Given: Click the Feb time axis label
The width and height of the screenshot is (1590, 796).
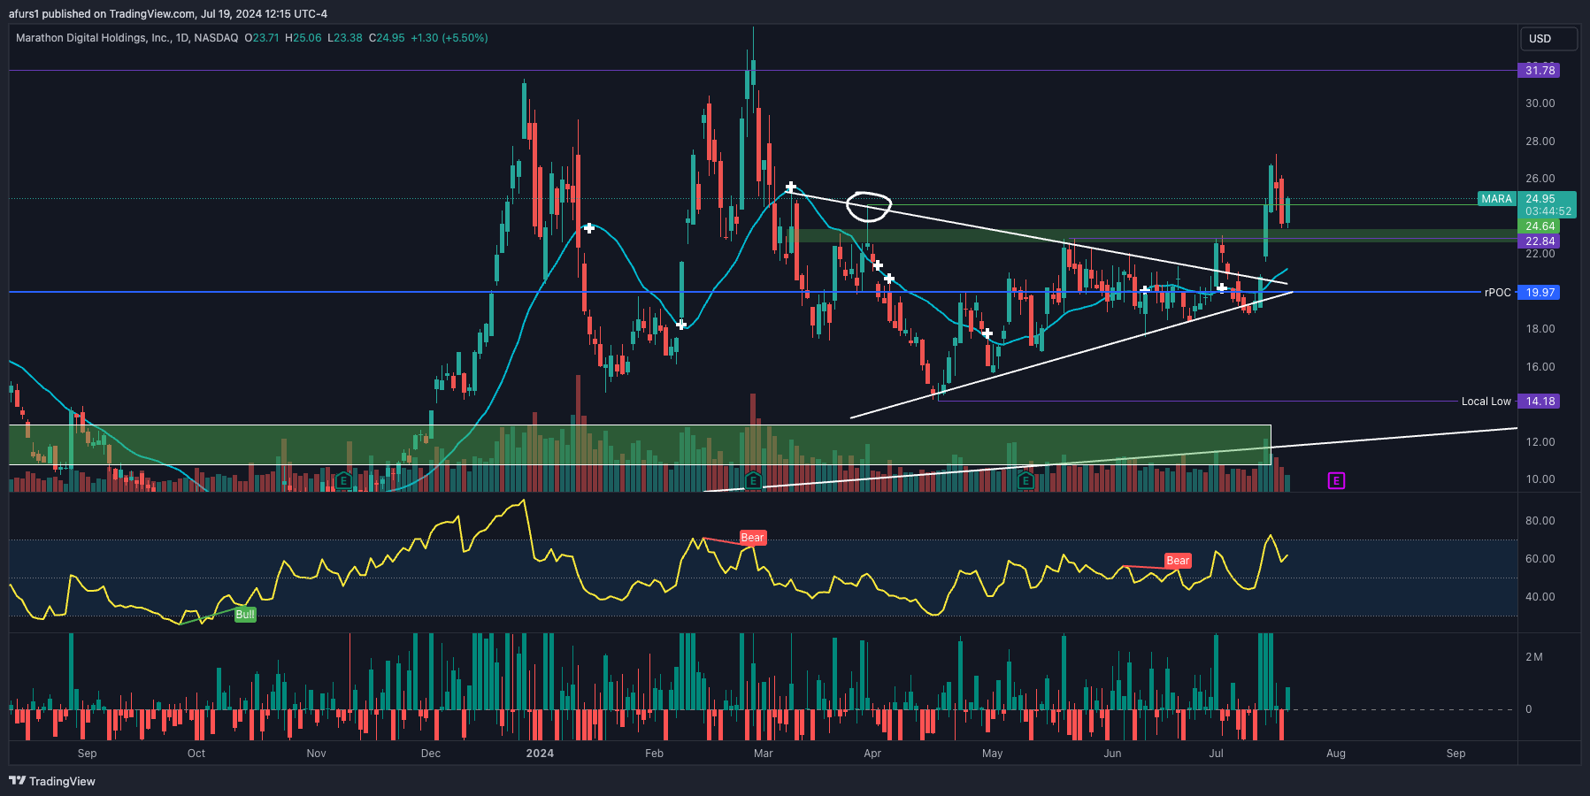Looking at the screenshot, I should (654, 754).
